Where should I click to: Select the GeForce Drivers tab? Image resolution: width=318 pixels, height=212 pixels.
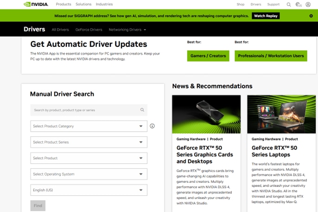click(x=89, y=30)
